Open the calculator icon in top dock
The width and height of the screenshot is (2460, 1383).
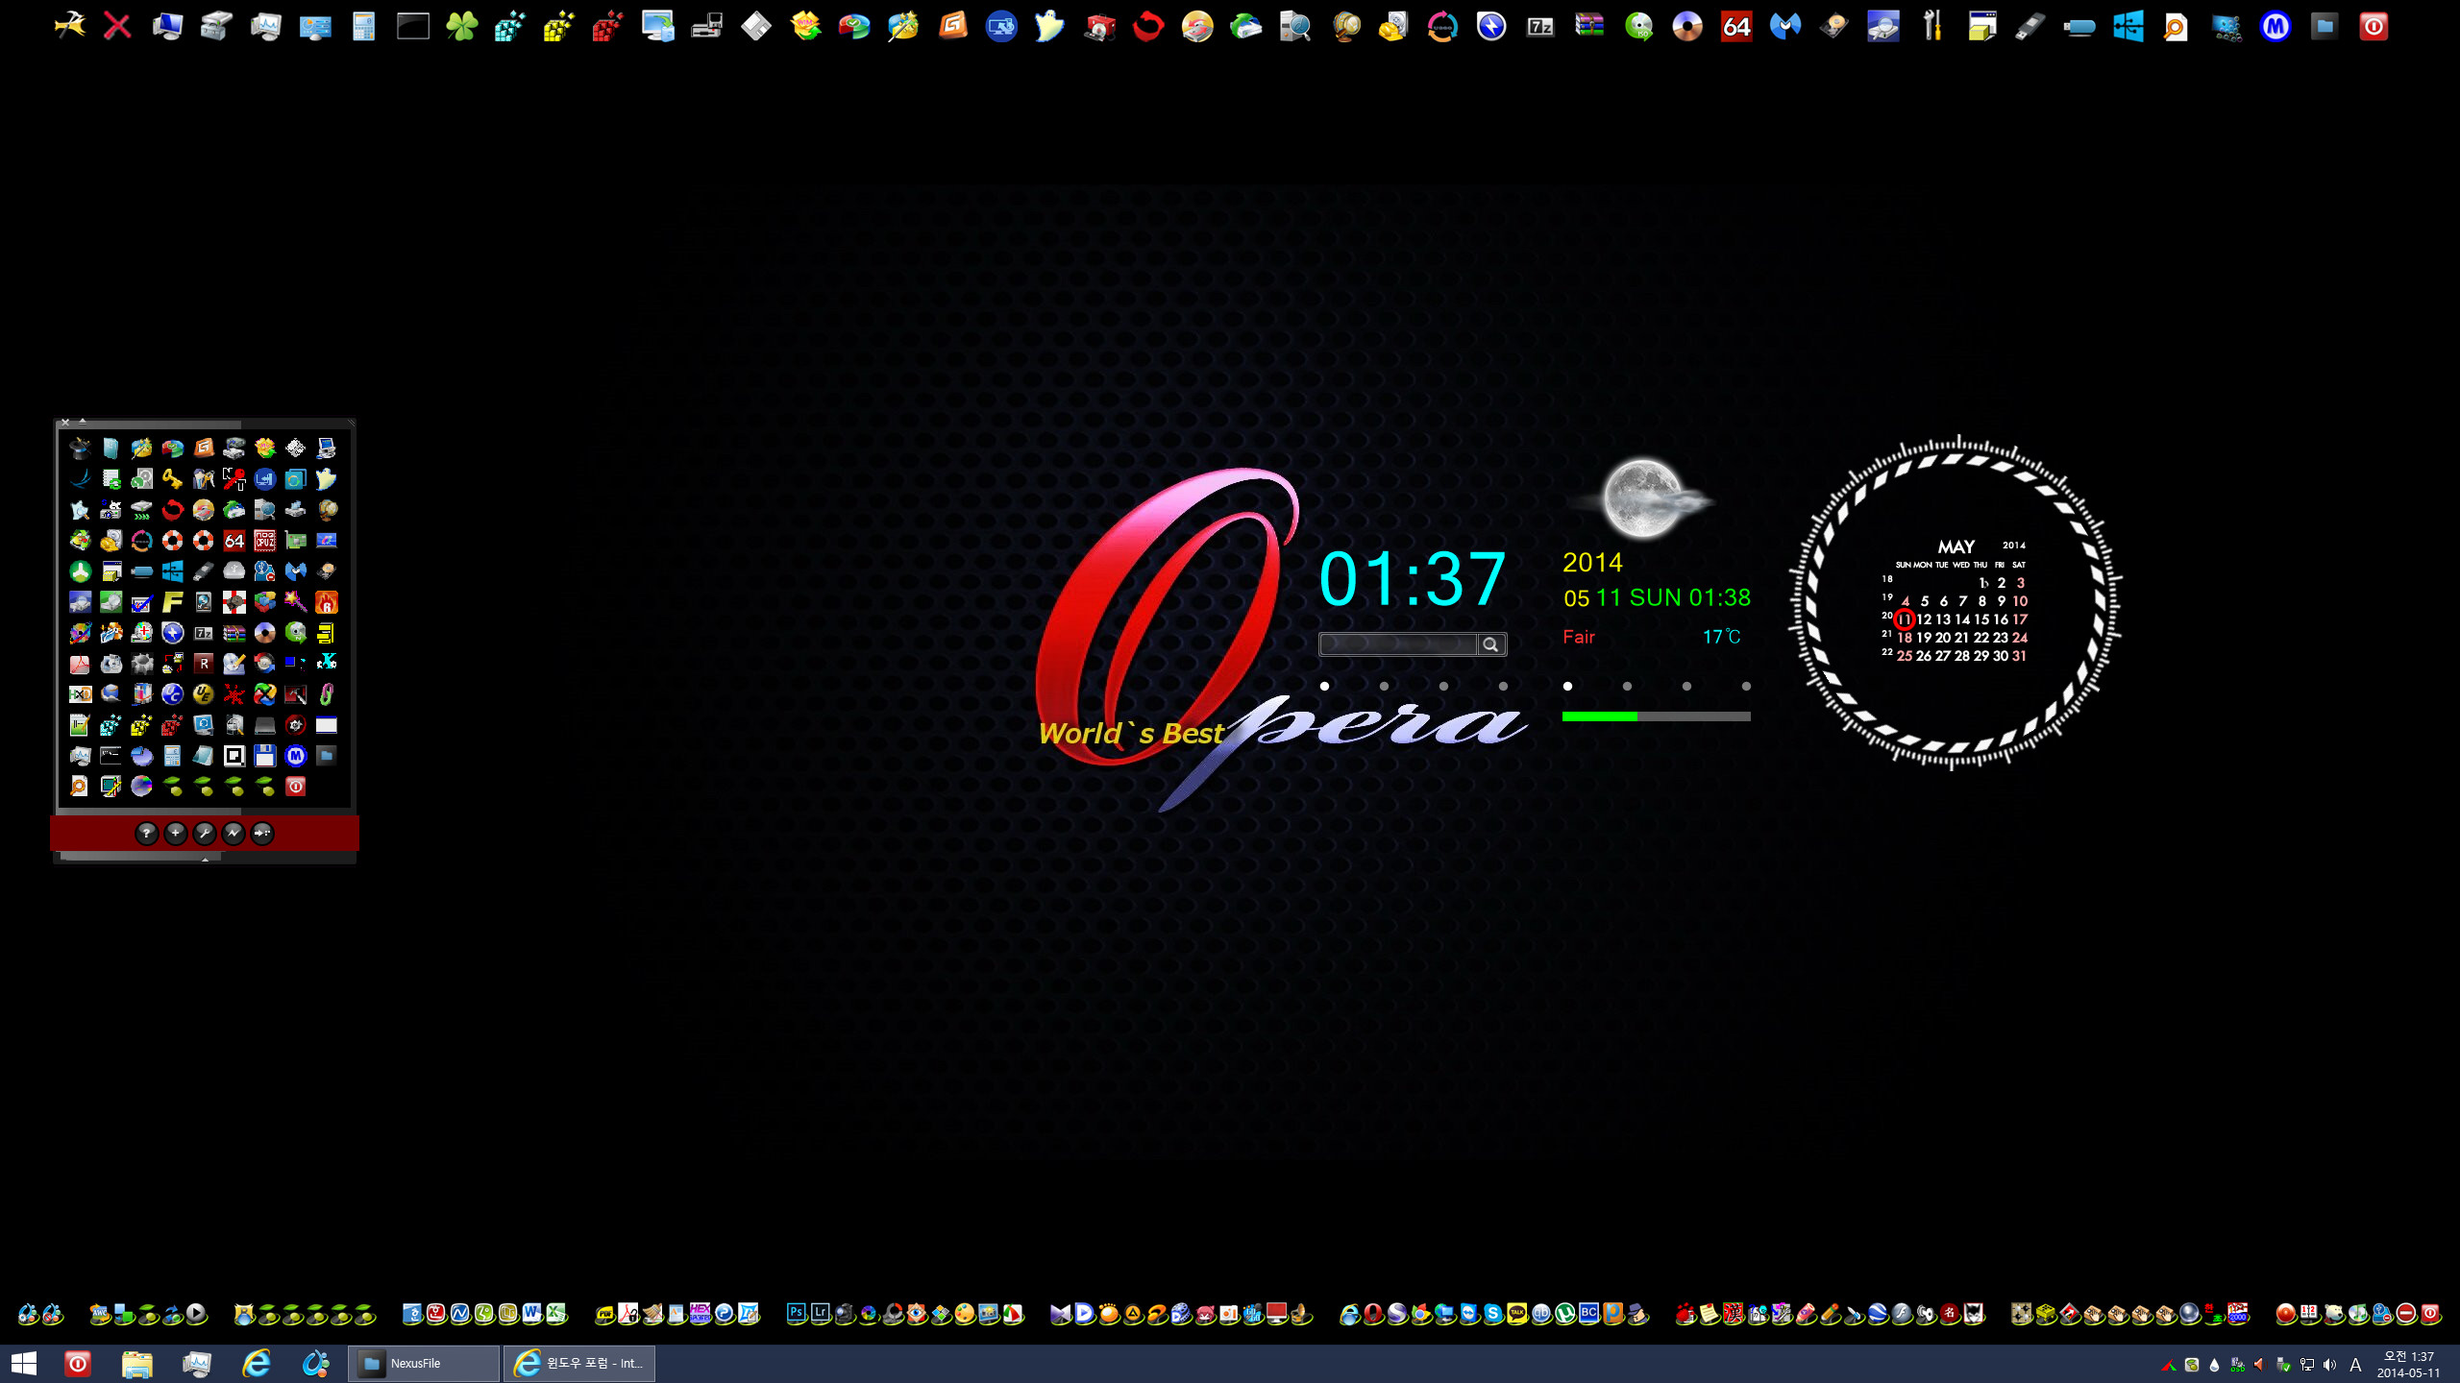point(363,26)
